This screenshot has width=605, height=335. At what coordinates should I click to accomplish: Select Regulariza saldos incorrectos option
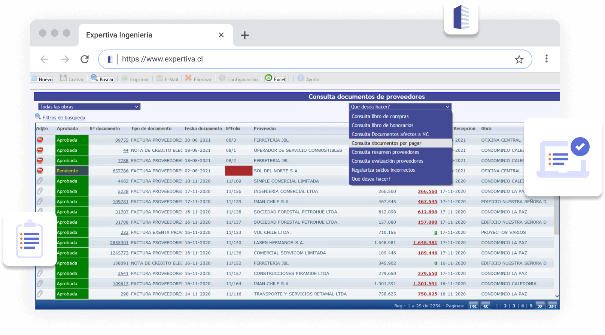click(x=383, y=170)
